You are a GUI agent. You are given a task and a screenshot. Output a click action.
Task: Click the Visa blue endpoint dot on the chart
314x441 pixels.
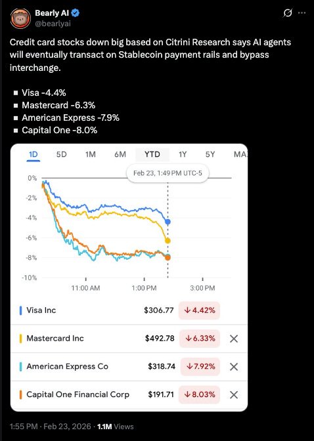click(x=168, y=222)
